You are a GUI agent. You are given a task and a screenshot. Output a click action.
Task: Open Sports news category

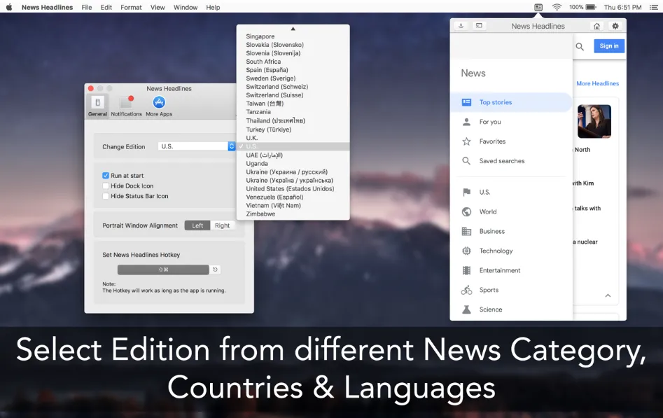(x=511, y=290)
